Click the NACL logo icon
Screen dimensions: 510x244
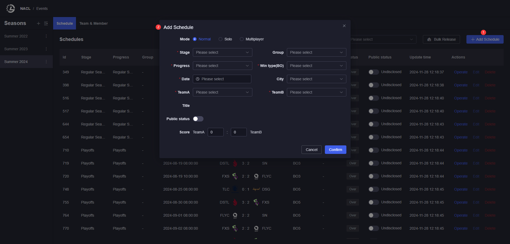point(11,9)
